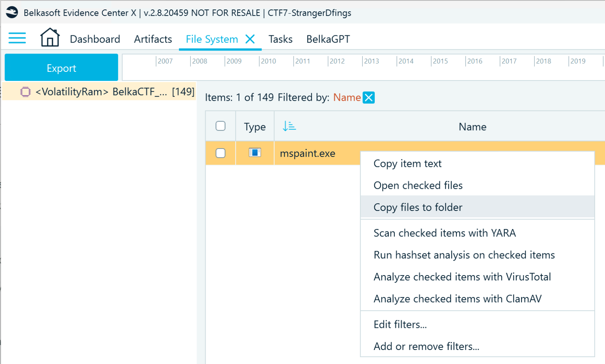
Task: Click the 2008 timeline marker
Action: (x=200, y=61)
